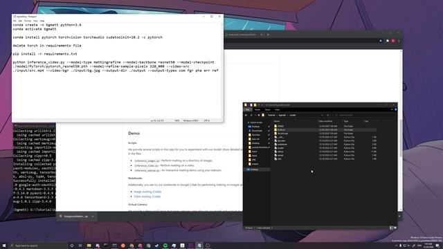443x249 pixels.
Task: Bookmark the page with star icon
Action: pos(381,41)
